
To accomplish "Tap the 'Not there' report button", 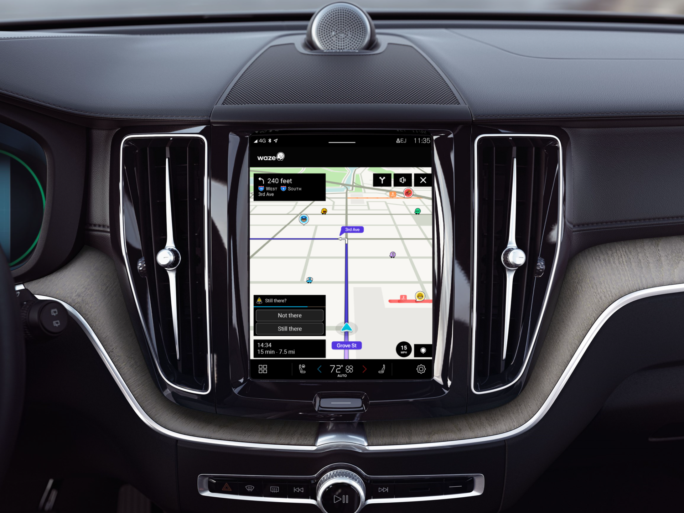I will (291, 315).
